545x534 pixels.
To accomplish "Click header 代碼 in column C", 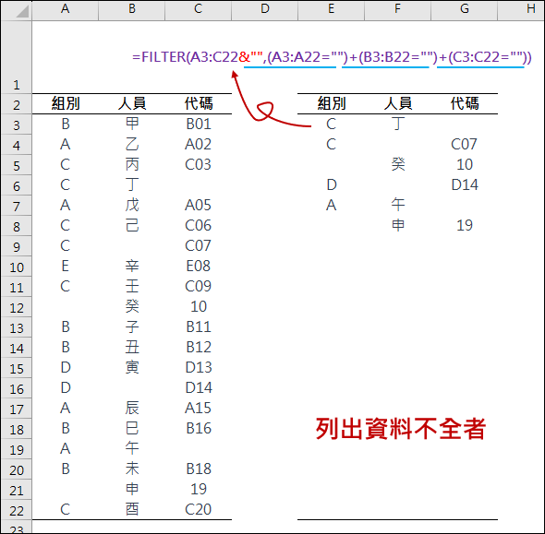I will pyautogui.click(x=198, y=103).
